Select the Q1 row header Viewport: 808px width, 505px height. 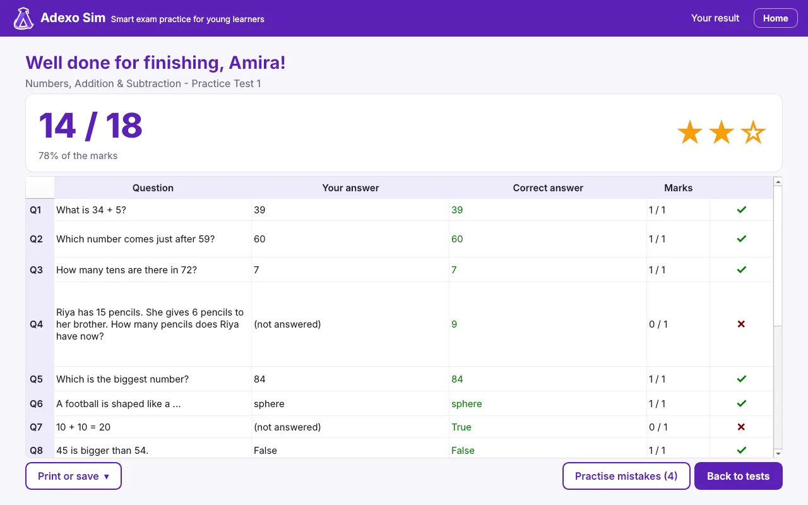coord(40,210)
